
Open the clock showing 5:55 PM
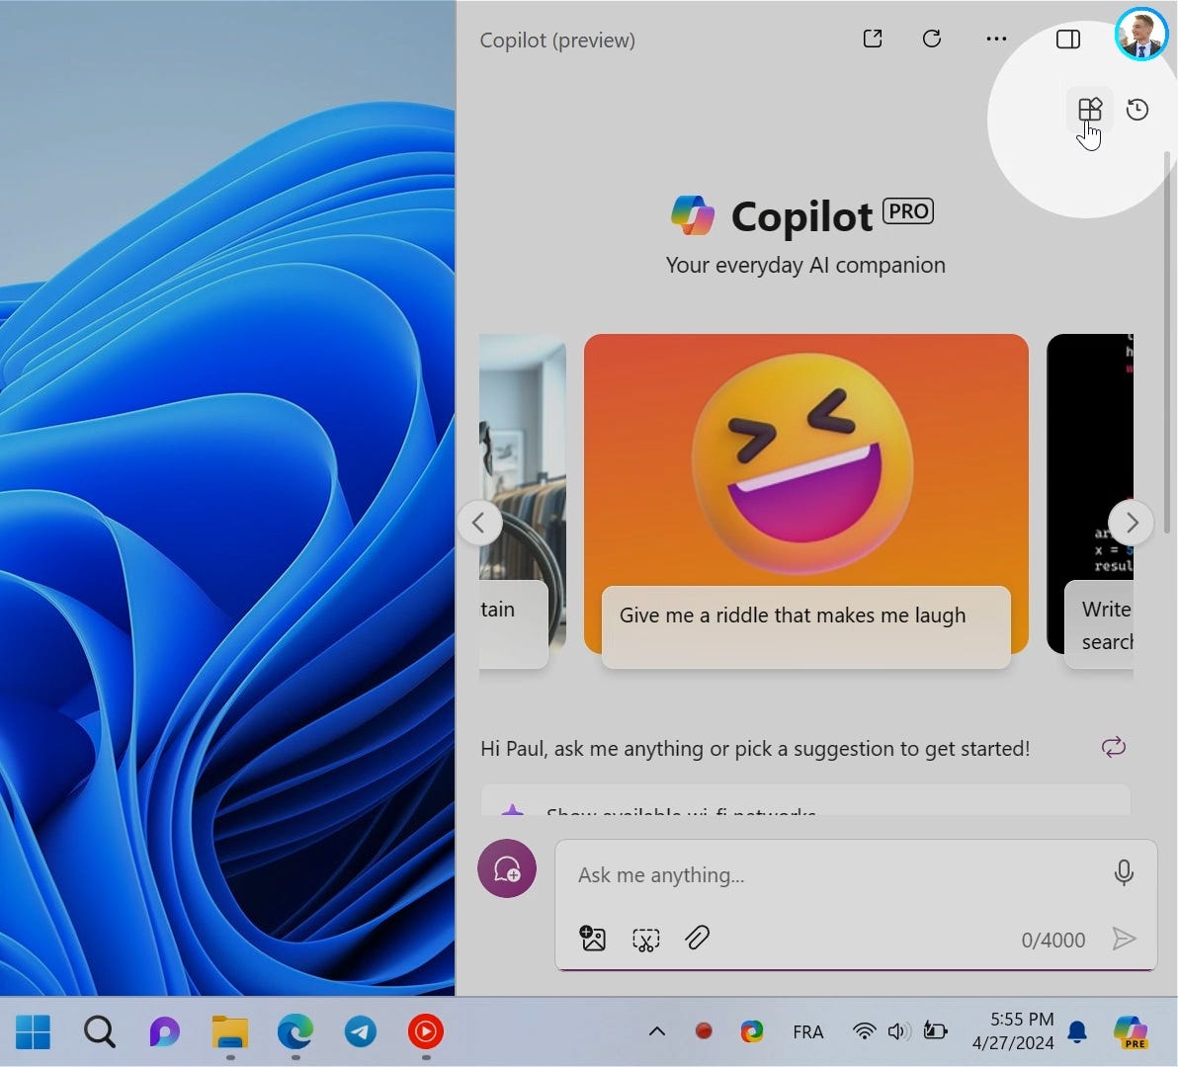(x=1013, y=1030)
